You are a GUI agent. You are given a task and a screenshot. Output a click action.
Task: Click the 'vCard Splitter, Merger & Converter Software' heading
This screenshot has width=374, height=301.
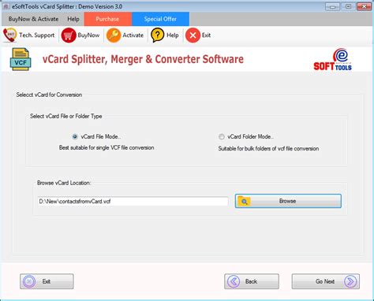[143, 59]
